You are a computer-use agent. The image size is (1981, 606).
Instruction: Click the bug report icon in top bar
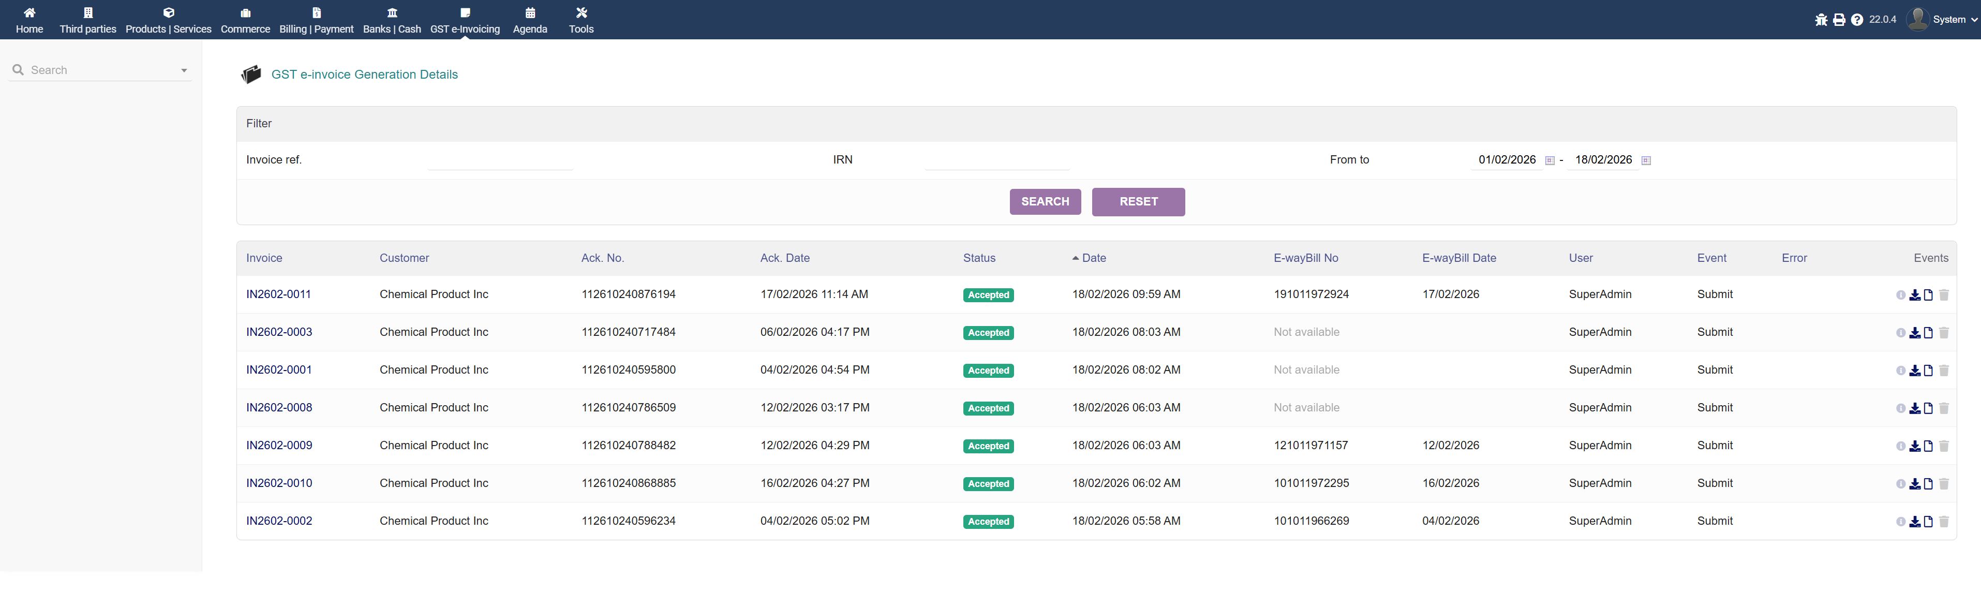tap(1821, 20)
